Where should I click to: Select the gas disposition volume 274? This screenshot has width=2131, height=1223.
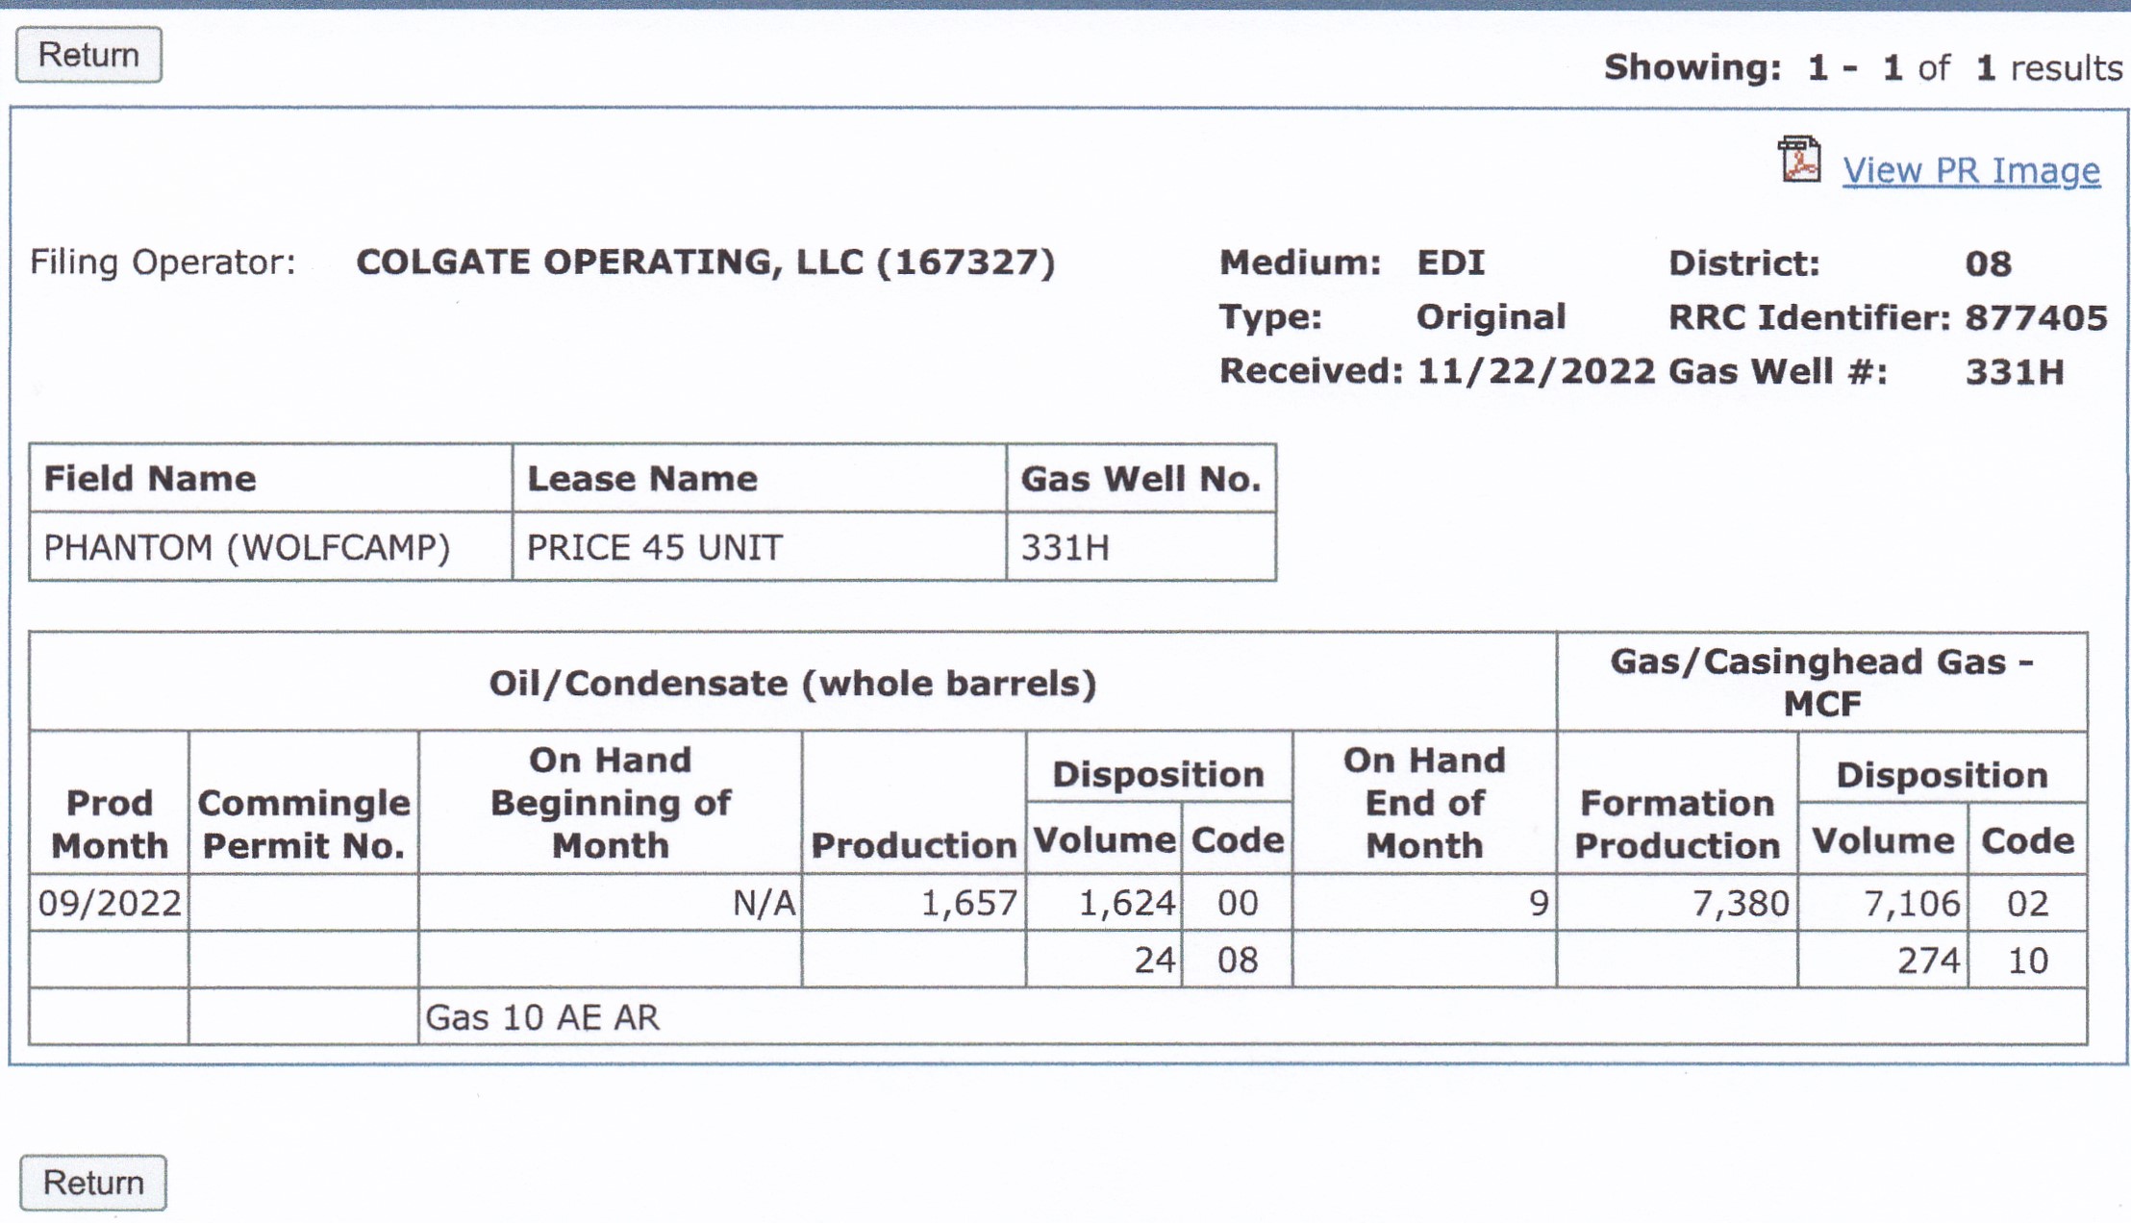1928,960
